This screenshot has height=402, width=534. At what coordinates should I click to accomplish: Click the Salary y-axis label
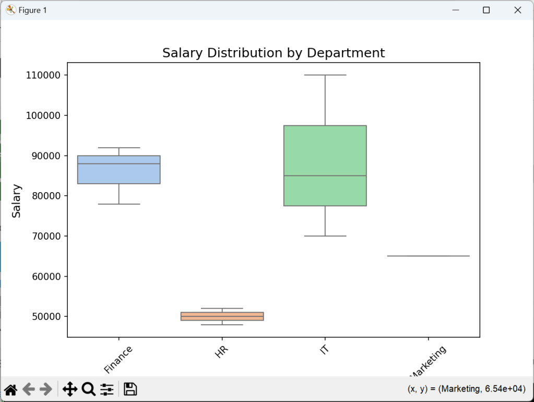(17, 200)
